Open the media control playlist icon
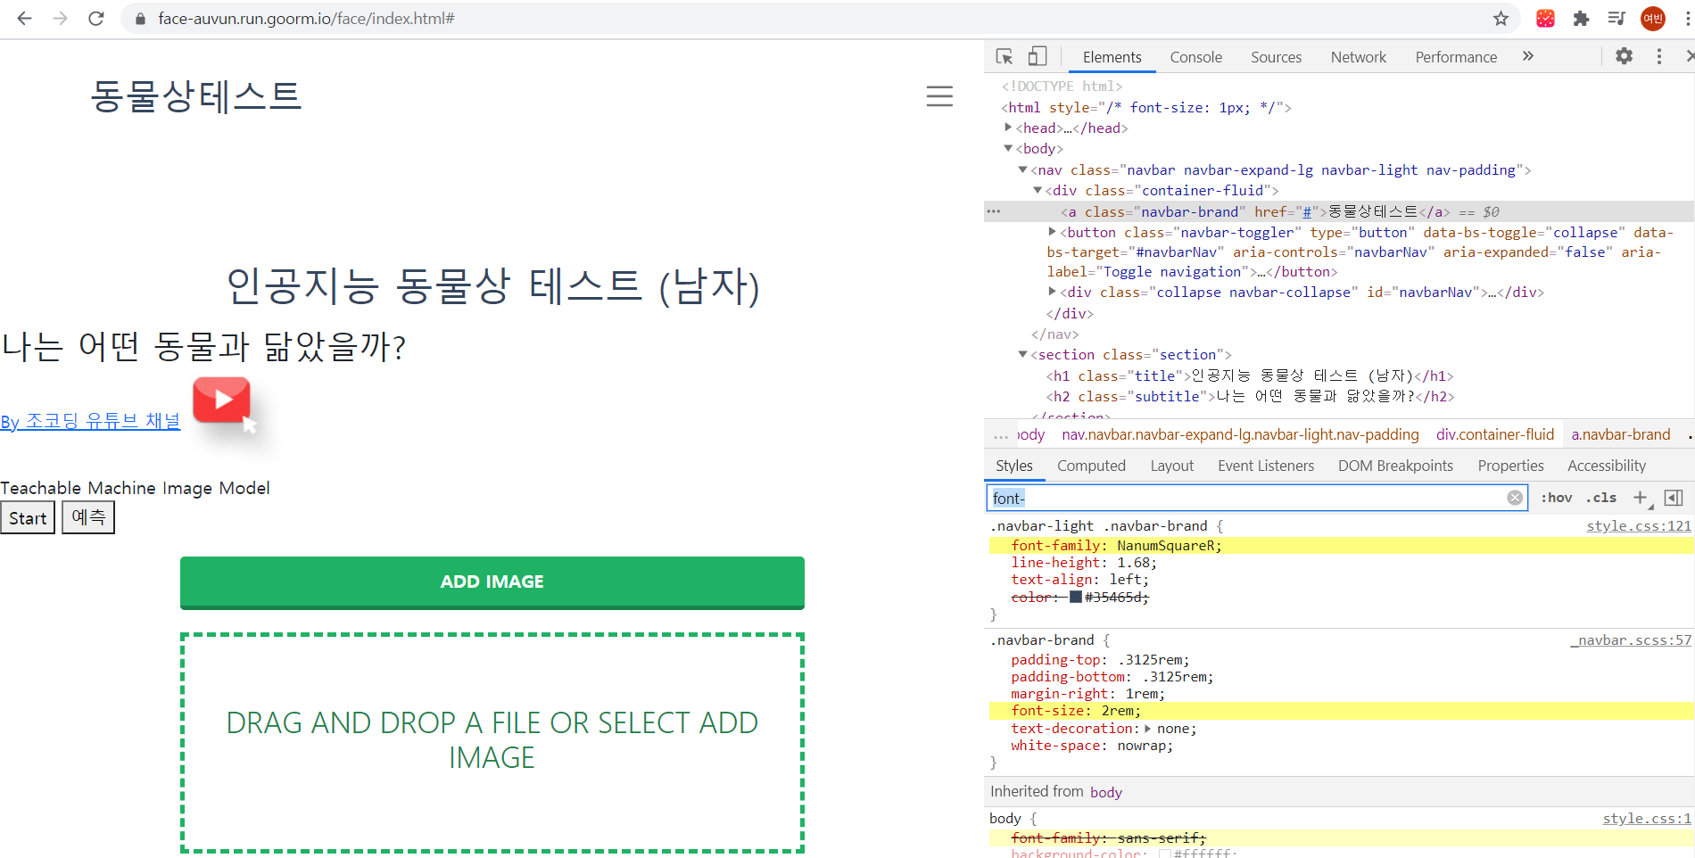1695x858 pixels. pyautogui.click(x=1616, y=18)
